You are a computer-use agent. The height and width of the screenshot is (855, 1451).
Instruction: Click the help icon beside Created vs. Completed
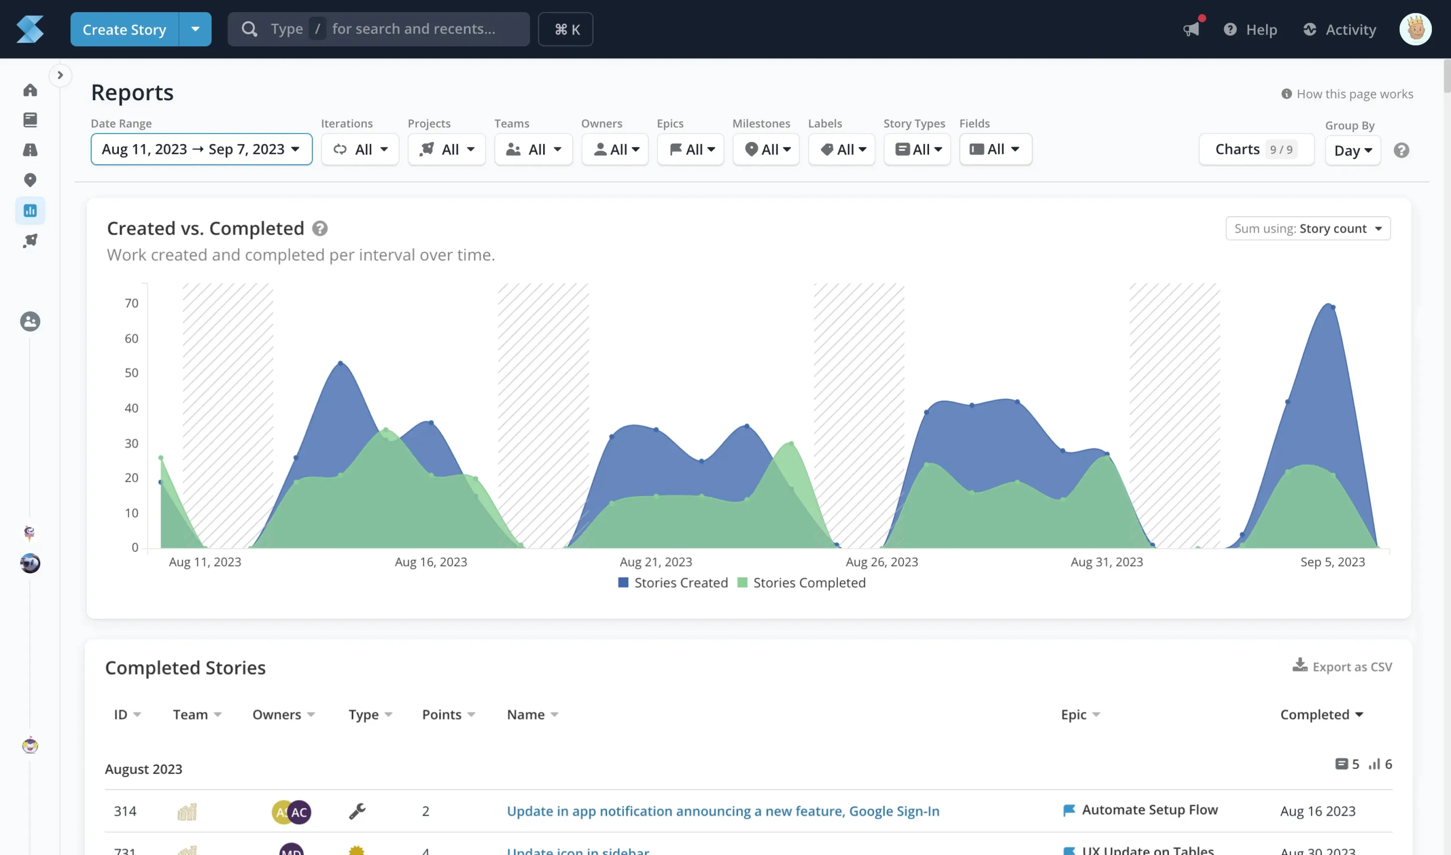tap(320, 229)
